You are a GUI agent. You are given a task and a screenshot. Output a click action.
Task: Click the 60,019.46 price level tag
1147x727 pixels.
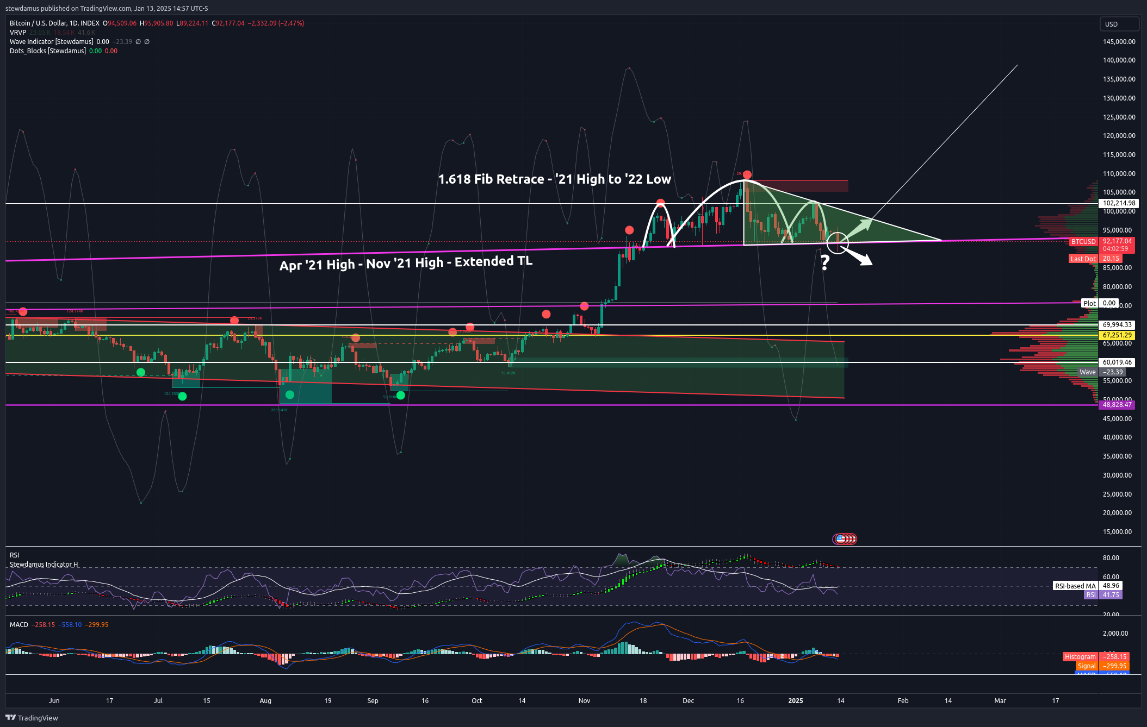click(1117, 362)
